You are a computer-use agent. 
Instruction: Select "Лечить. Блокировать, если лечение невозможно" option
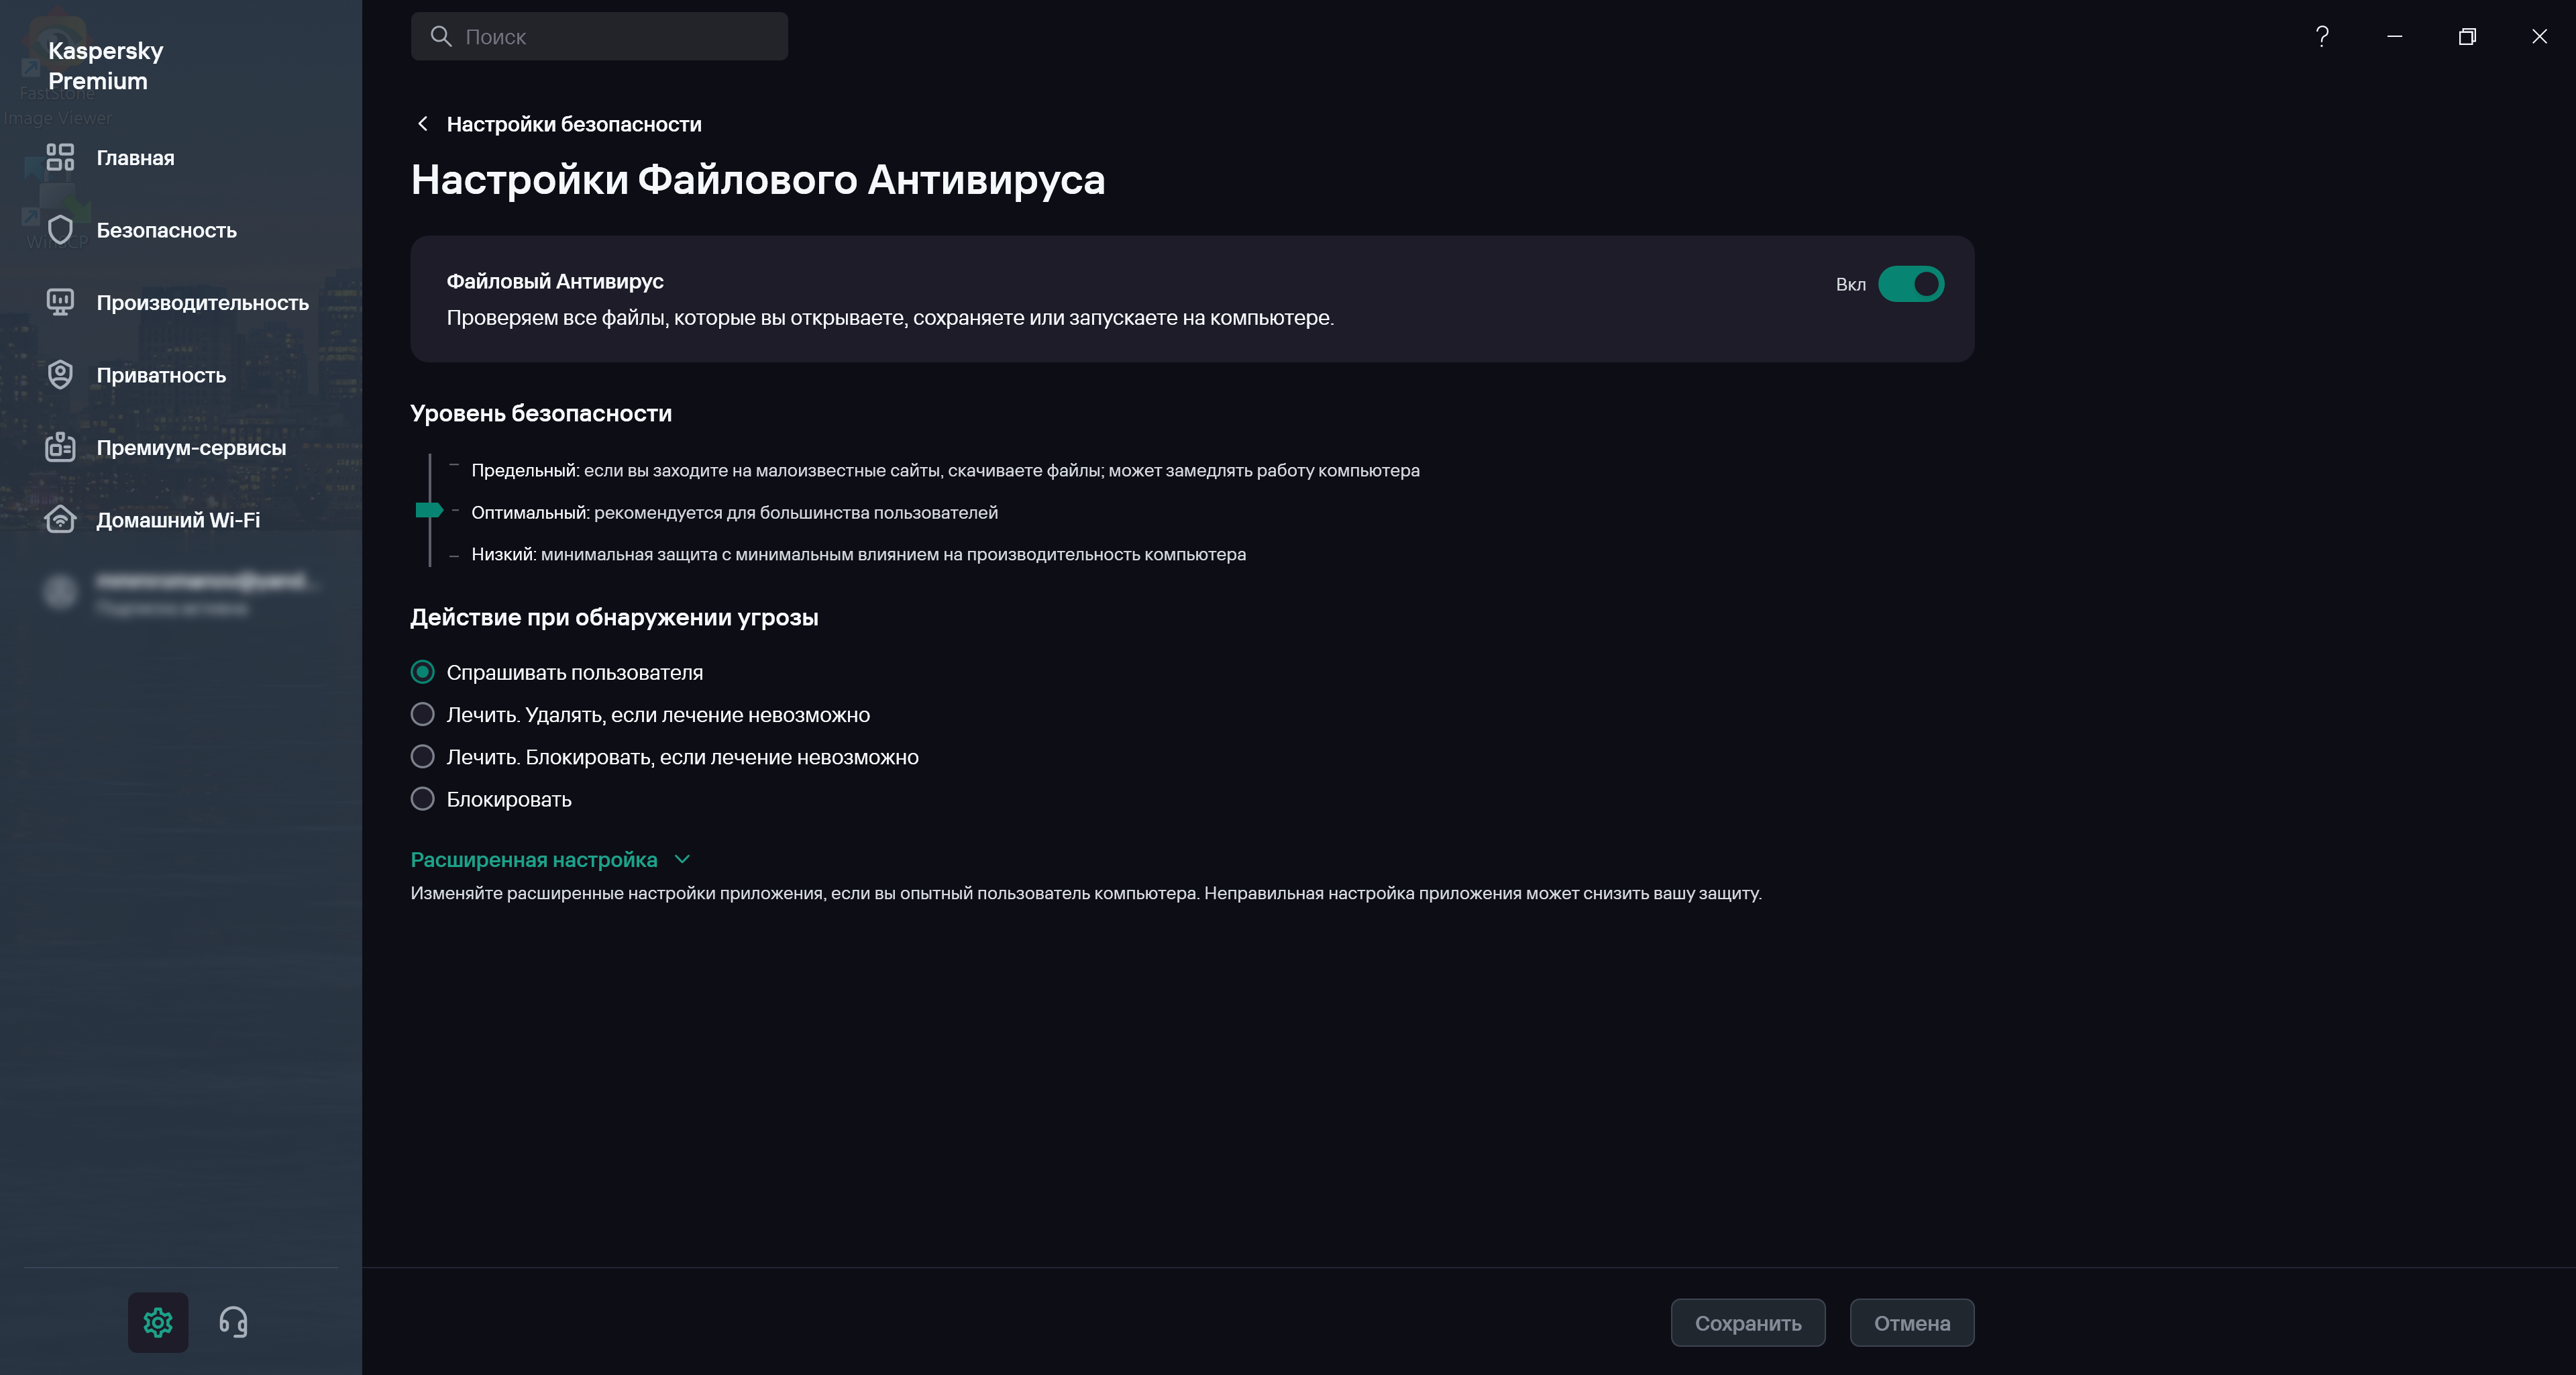click(x=423, y=757)
